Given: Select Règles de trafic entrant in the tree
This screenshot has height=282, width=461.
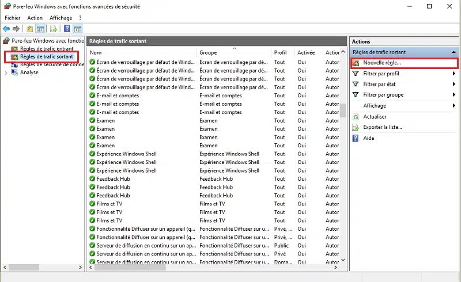Looking at the screenshot, I should pos(47,49).
